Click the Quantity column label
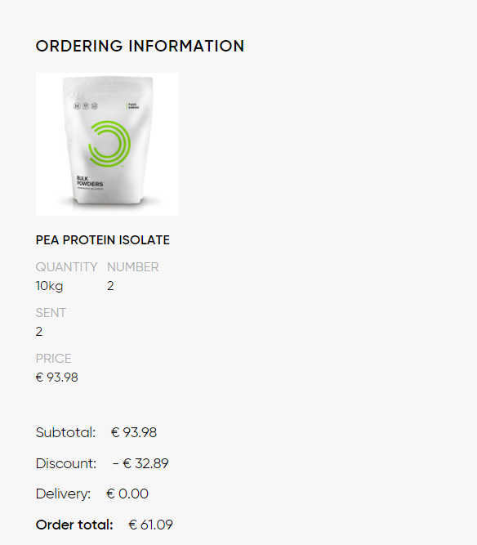This screenshot has width=477, height=545. pos(67,267)
